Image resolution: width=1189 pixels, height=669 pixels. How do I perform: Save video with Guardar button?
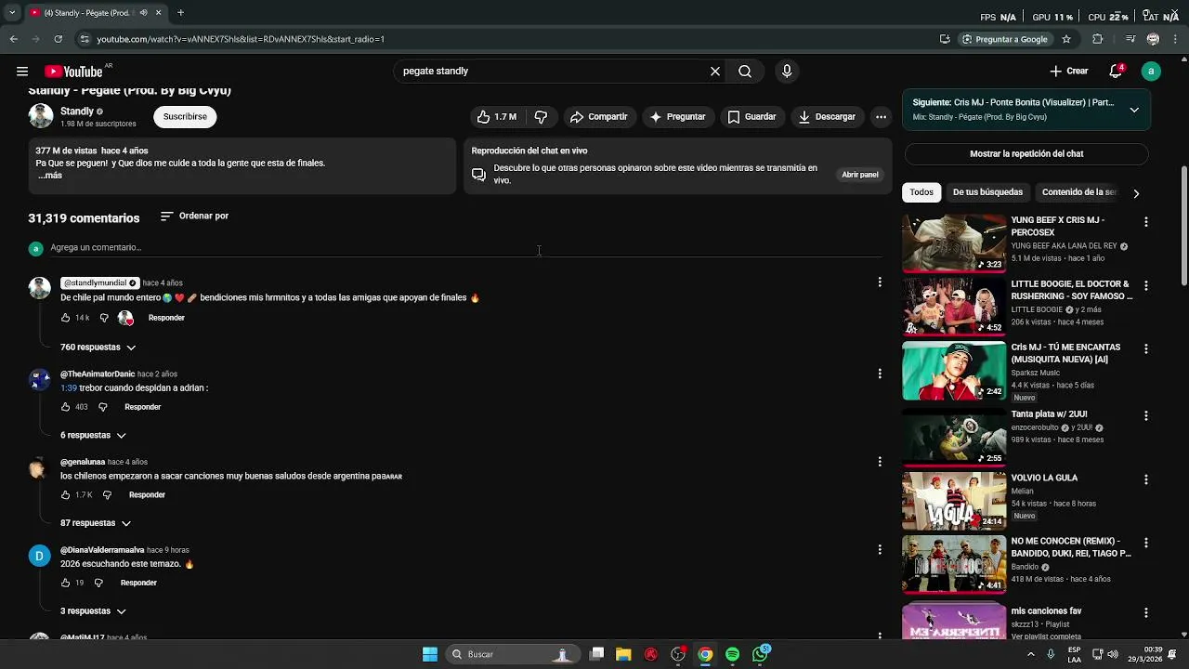coord(751,117)
